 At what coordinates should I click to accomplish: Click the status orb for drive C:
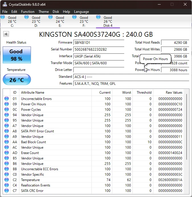click(3, 17)
